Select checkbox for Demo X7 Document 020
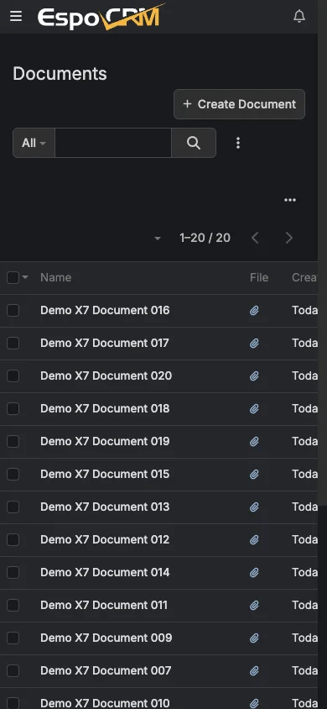Image resolution: width=327 pixels, height=709 pixels. point(13,376)
